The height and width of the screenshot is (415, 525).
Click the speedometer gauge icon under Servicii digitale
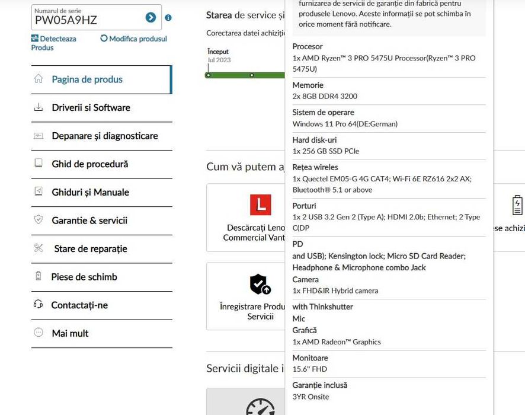coord(260,408)
